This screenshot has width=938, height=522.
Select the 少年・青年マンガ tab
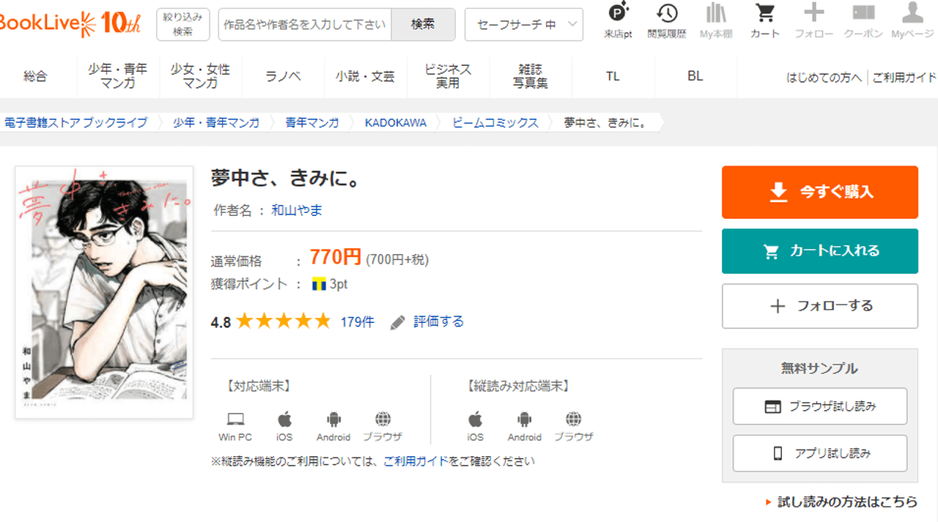coord(117,76)
